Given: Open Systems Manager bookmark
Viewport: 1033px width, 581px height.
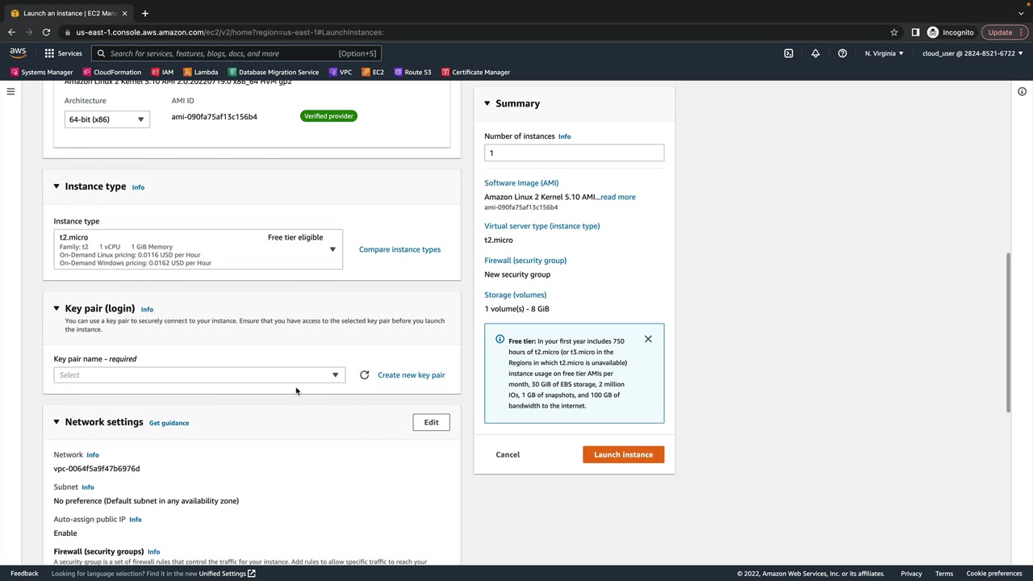Looking at the screenshot, I should tap(42, 72).
